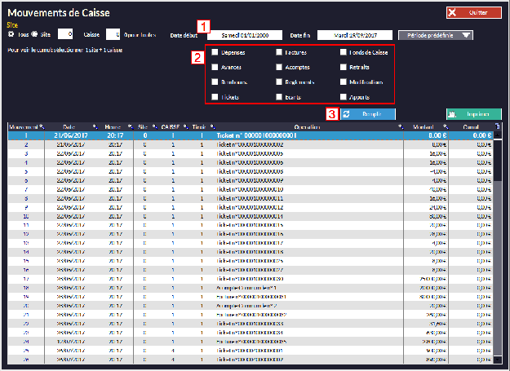Click the filter icon in the Date column header

[x=95, y=127]
